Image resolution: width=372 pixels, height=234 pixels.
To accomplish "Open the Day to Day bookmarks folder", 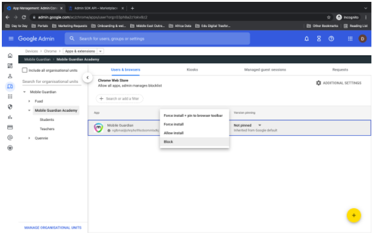I will pyautogui.click(x=17, y=26).
